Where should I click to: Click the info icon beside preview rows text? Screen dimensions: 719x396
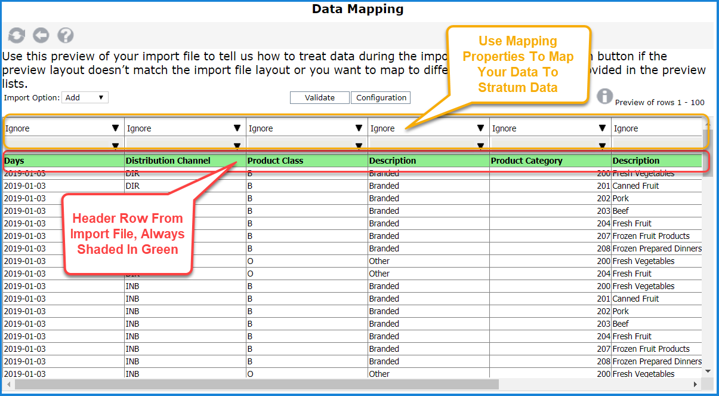tap(605, 96)
